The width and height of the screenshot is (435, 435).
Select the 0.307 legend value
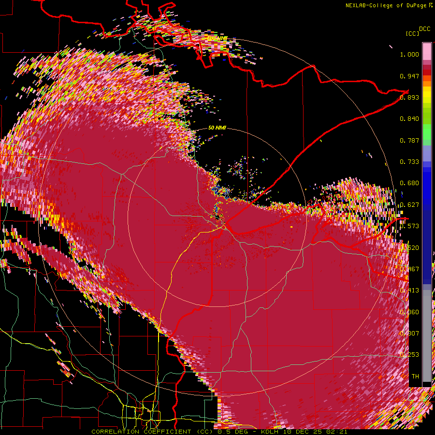(x=409, y=333)
